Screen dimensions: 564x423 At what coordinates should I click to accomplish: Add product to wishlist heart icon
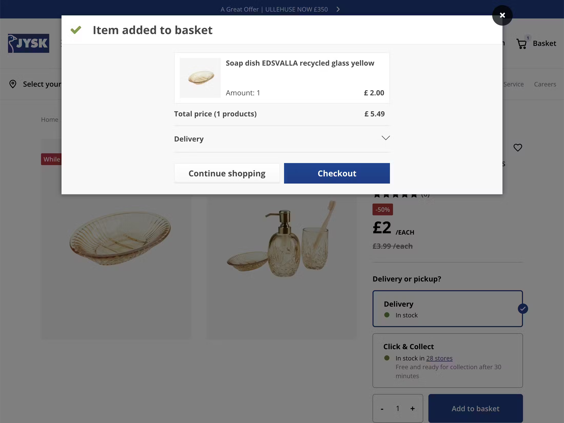pyautogui.click(x=518, y=148)
